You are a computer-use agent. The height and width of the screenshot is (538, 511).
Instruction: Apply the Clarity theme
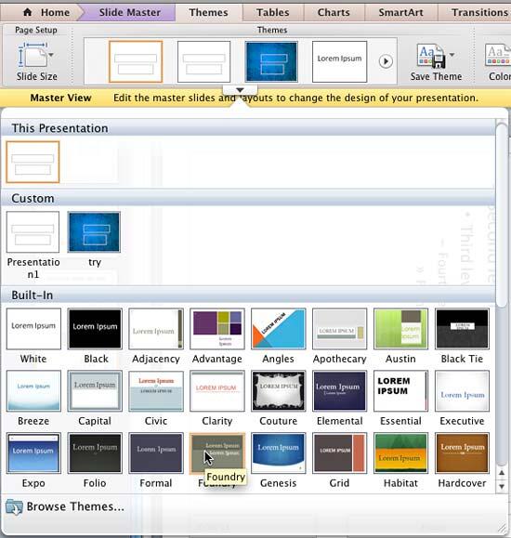217,391
